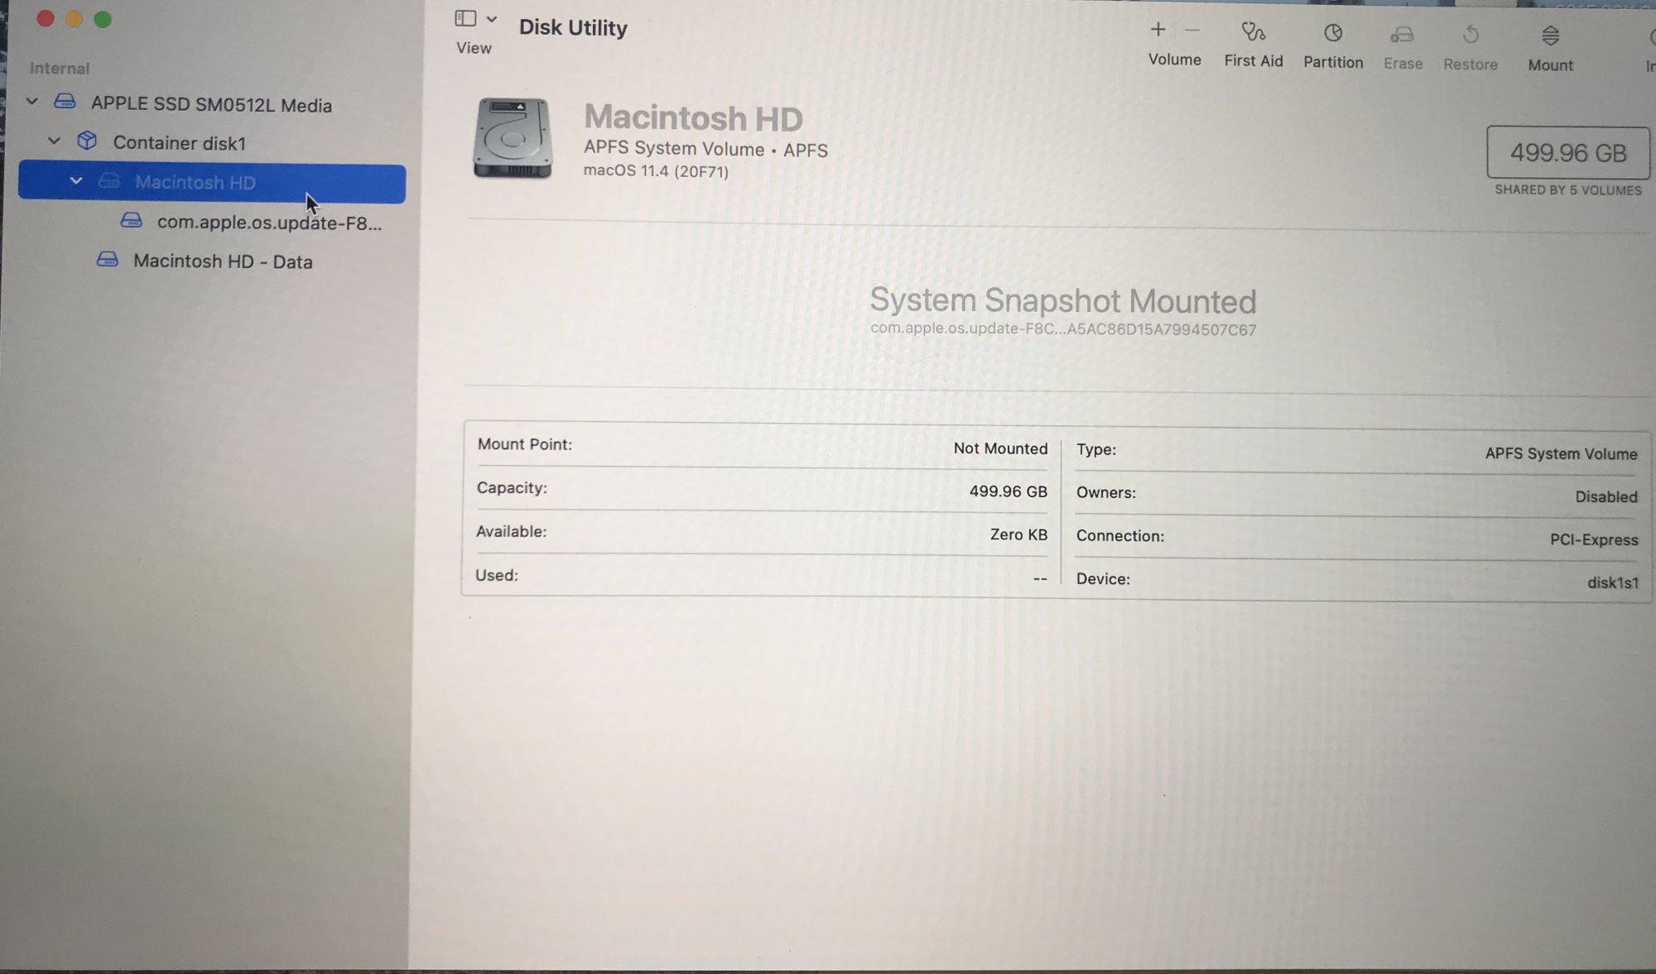Click the First Aid stethoscope icon
This screenshot has width=1656, height=974.
pyautogui.click(x=1253, y=33)
